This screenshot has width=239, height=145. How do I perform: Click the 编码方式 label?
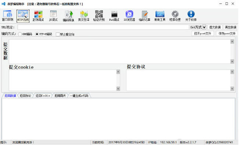pos(8,34)
